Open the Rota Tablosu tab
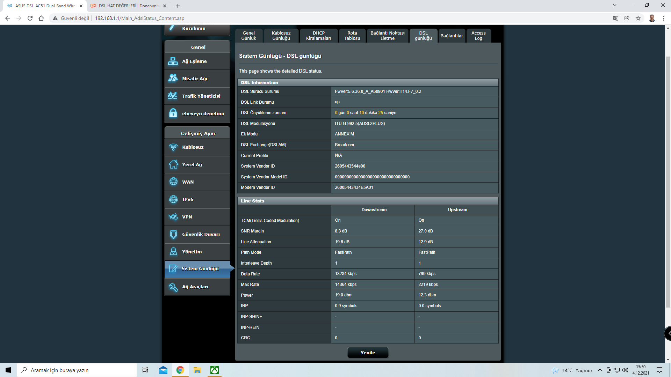The width and height of the screenshot is (671, 377). pyautogui.click(x=352, y=36)
